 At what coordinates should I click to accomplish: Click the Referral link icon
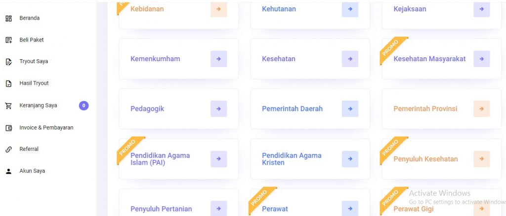8,149
